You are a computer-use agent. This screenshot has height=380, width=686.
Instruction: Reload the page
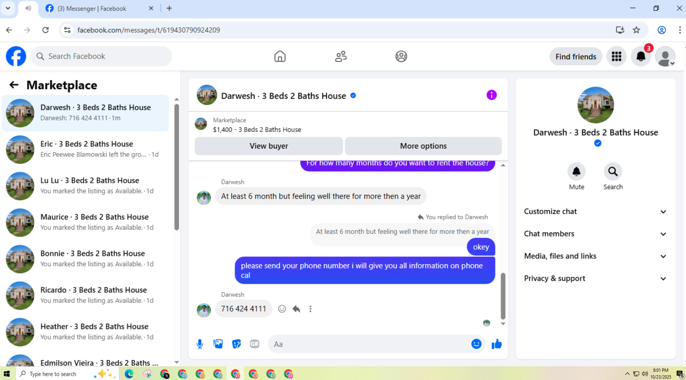click(45, 30)
